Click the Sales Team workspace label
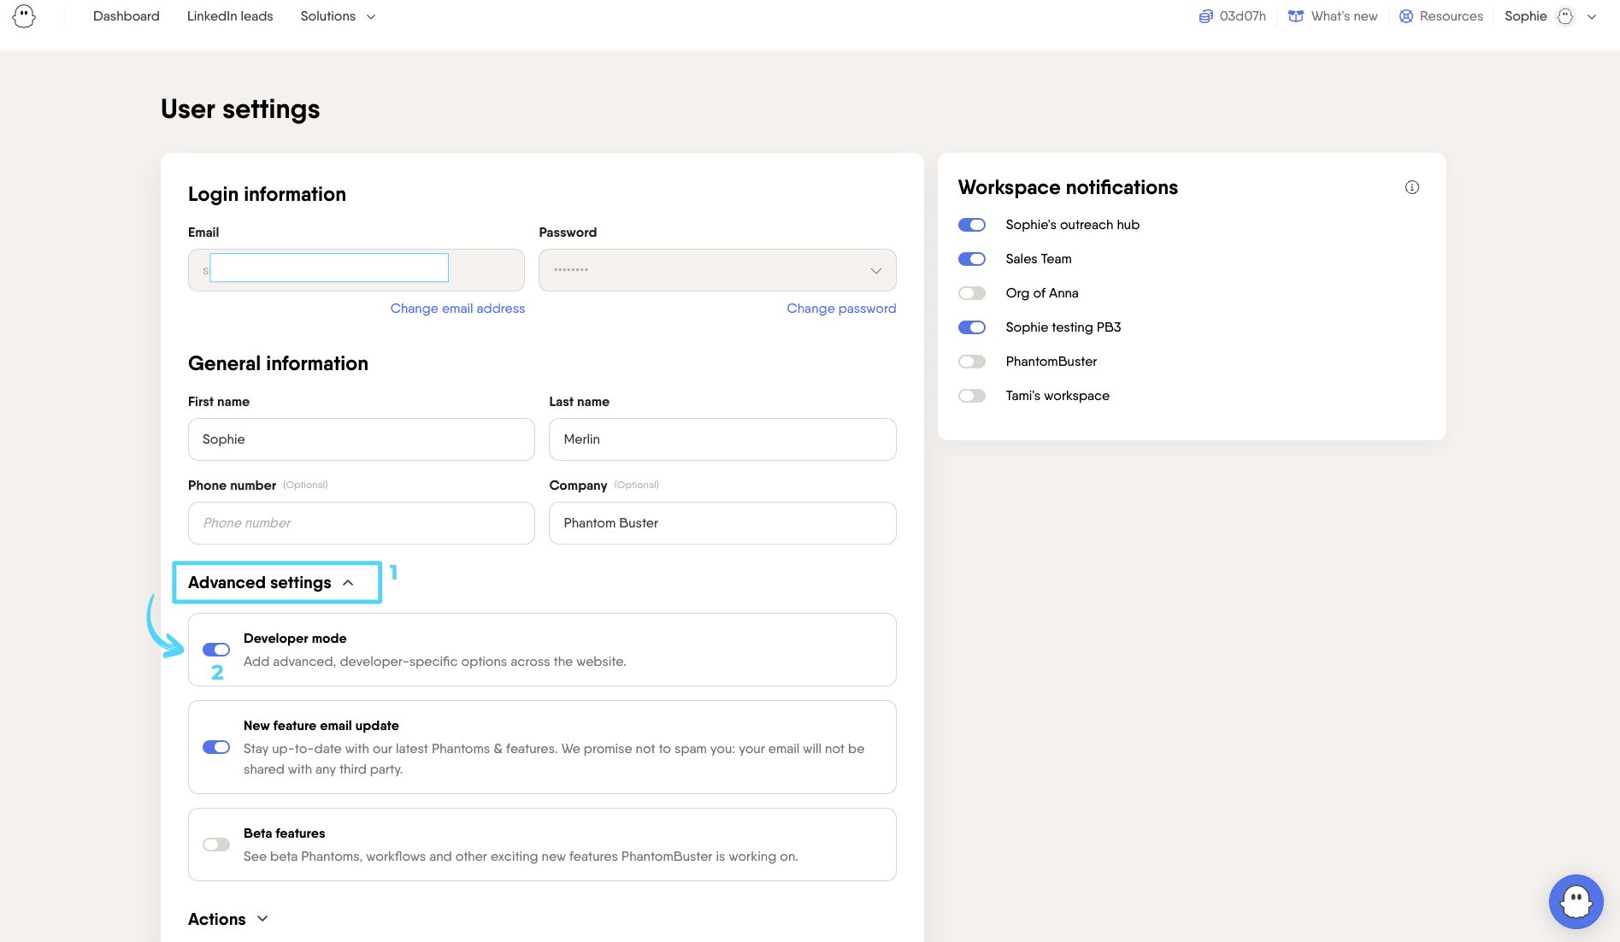The width and height of the screenshot is (1620, 942). tap(1039, 259)
